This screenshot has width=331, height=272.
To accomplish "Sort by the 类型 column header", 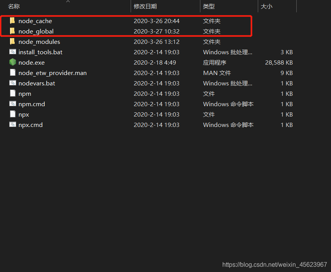I will click(209, 6).
